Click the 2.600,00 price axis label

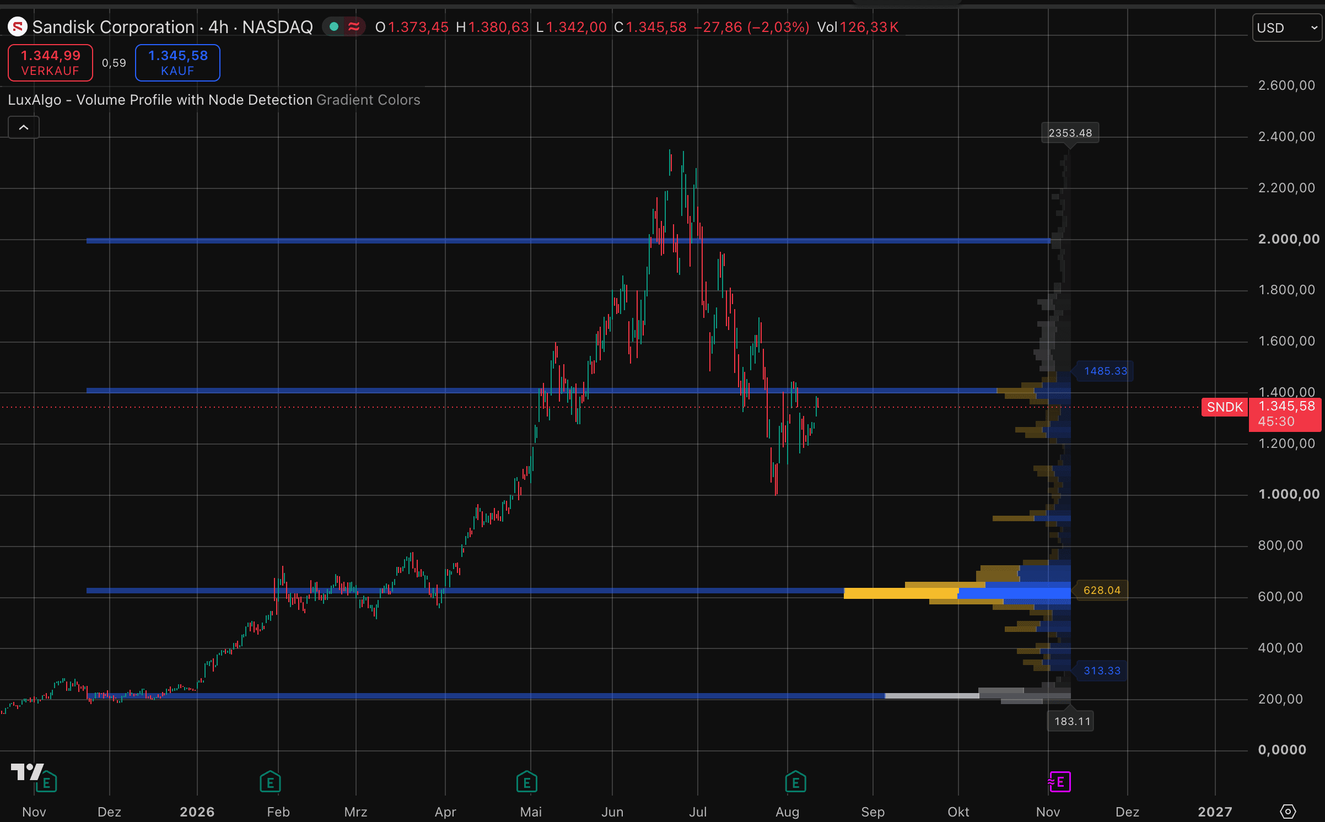tap(1286, 85)
